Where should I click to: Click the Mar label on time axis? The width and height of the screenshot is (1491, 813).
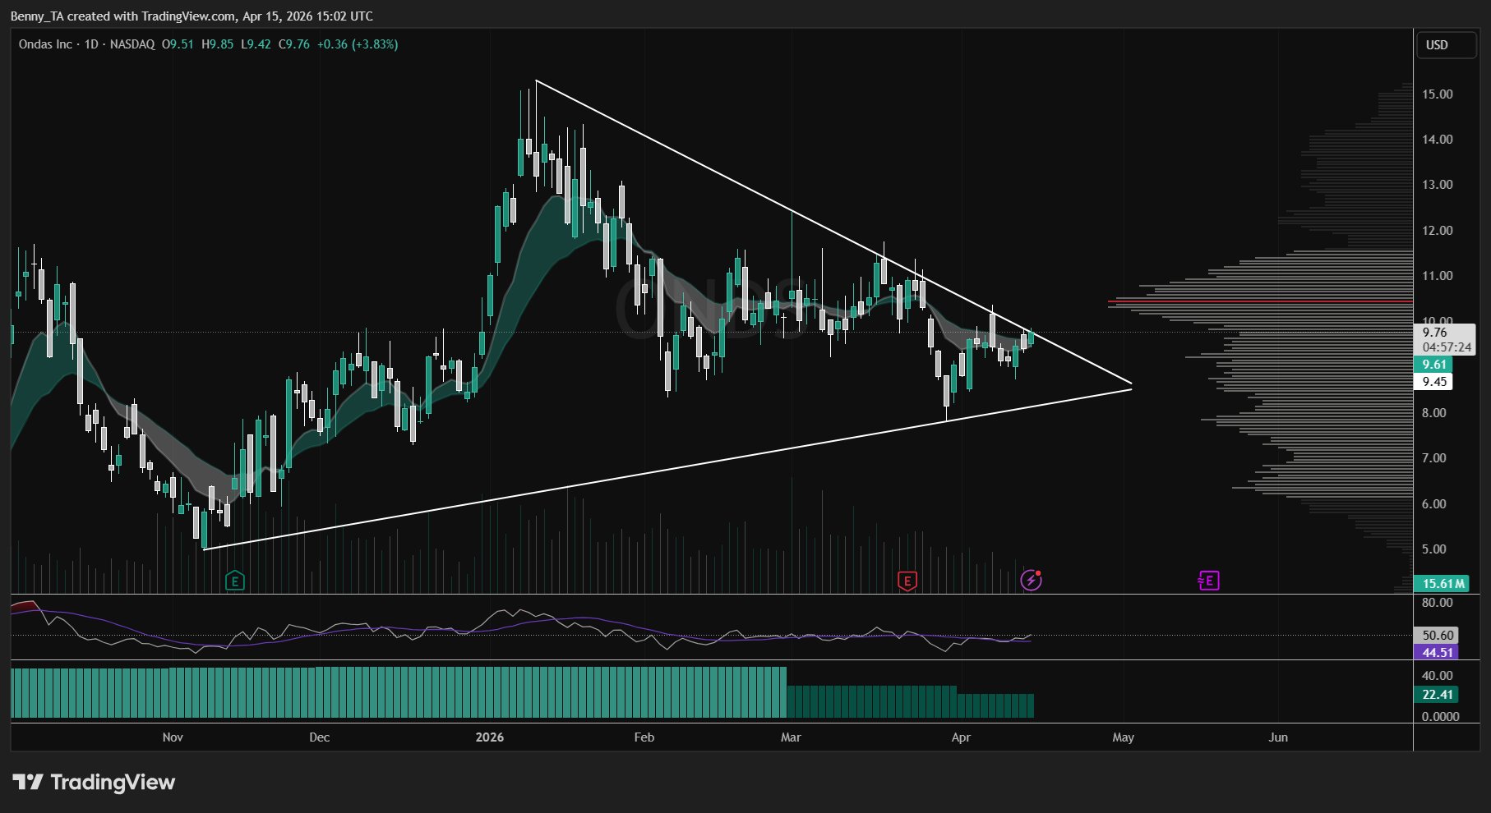pyautogui.click(x=791, y=737)
